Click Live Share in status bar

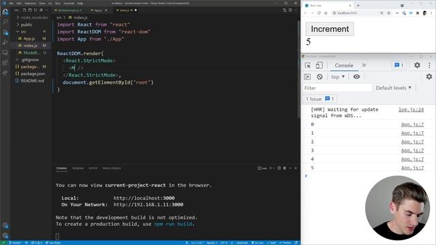53,243
